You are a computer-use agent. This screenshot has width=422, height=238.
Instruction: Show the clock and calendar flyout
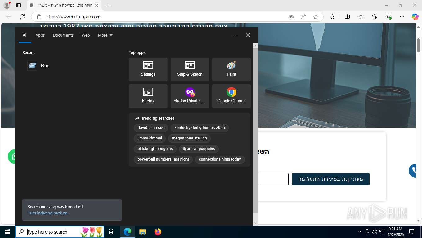(x=395, y=232)
